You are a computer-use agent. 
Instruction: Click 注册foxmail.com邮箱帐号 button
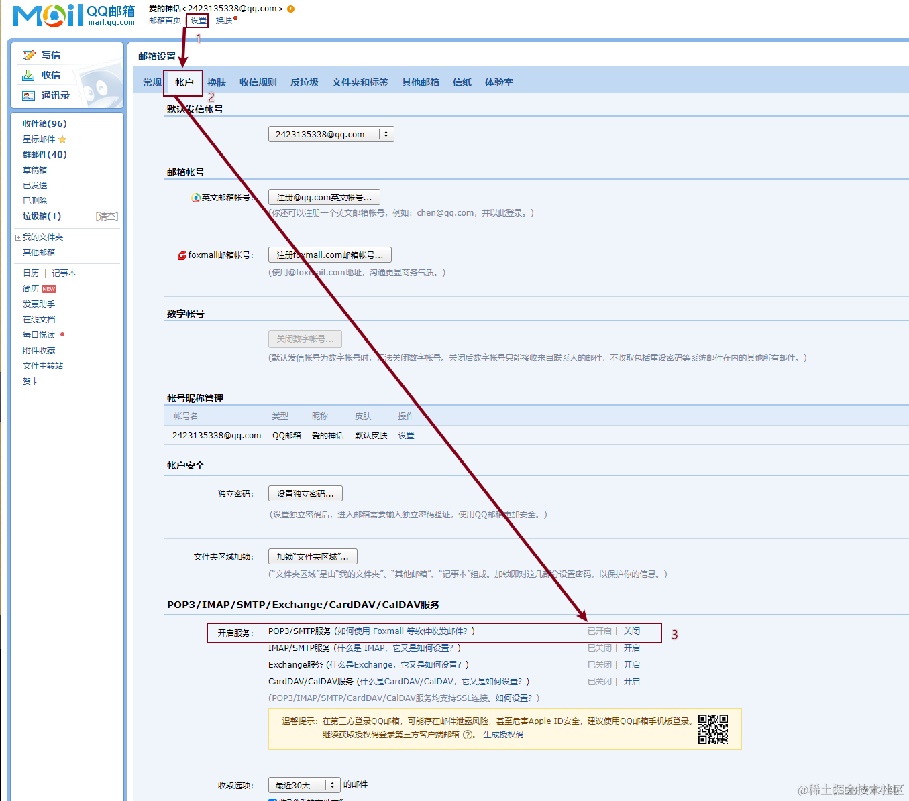click(x=330, y=255)
